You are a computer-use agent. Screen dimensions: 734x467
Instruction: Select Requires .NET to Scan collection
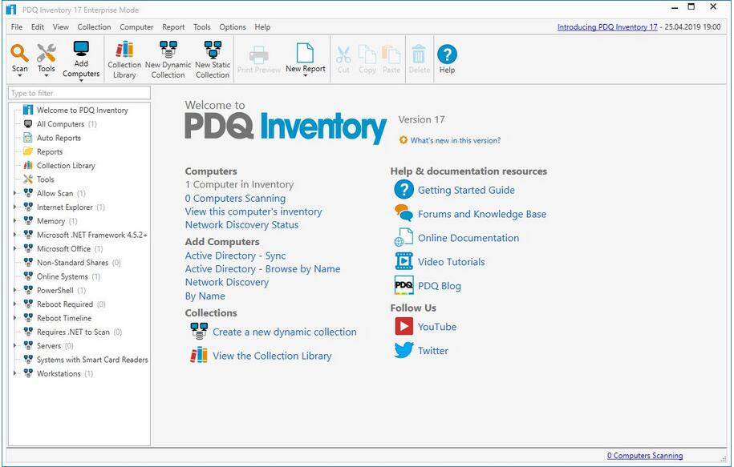(x=73, y=332)
